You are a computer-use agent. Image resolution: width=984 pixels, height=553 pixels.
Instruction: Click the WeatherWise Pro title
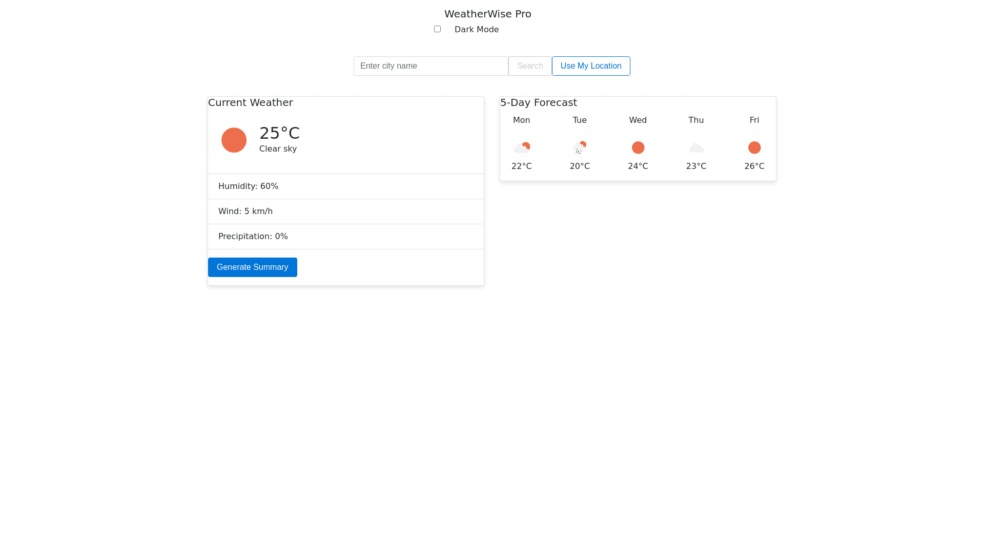point(487,14)
